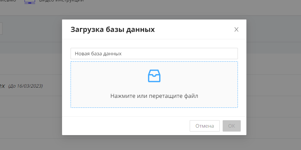This screenshot has width=301, height=150.
Task: Focus the Новая база данных name field
Action: 154,54
